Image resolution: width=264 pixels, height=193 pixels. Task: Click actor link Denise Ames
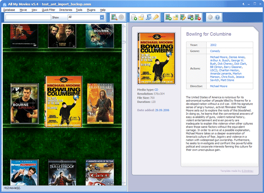click(237, 57)
